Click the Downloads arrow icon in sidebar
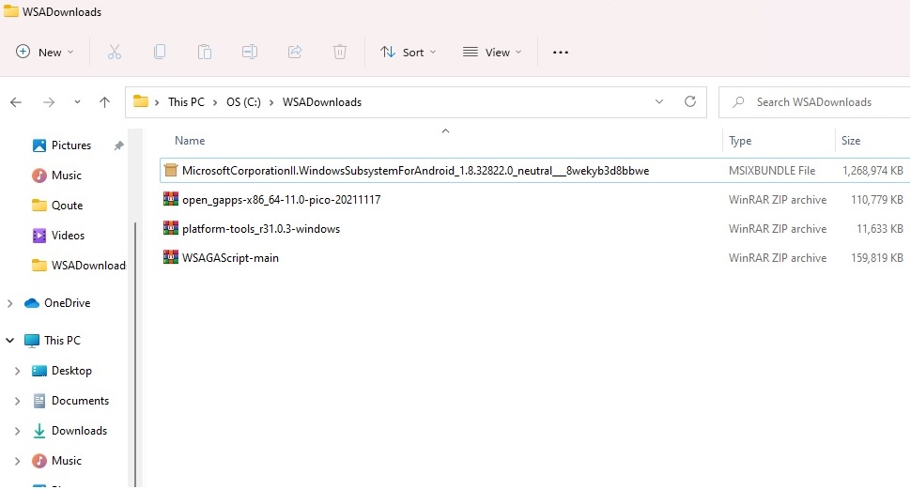 click(x=39, y=431)
